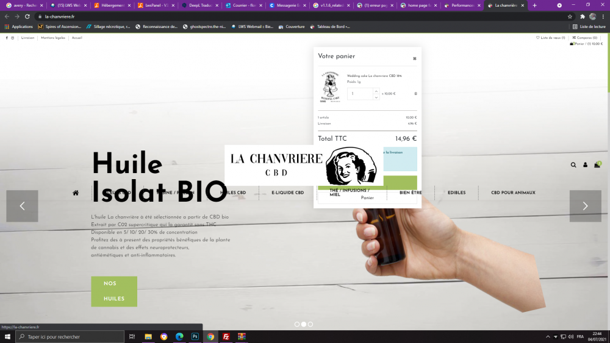Image resolution: width=610 pixels, height=343 pixels.
Task: Open Chrome three-dot menu
Action: [603, 16]
